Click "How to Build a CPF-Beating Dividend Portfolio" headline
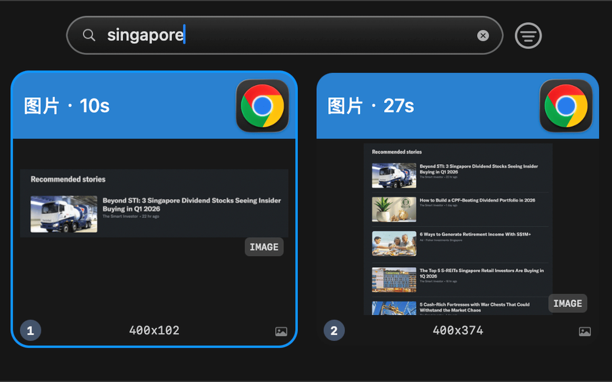This screenshot has height=382, width=612. point(477,200)
